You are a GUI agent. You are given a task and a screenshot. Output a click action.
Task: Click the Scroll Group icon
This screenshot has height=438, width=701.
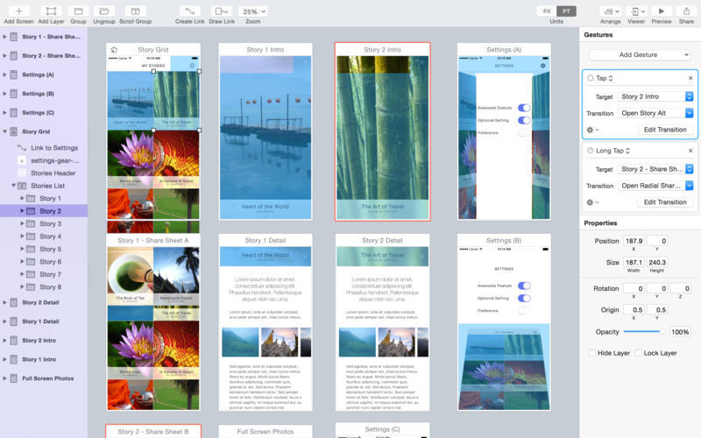(x=135, y=11)
